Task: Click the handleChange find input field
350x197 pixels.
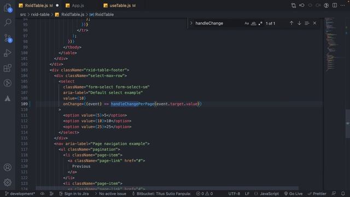Action: point(219,23)
